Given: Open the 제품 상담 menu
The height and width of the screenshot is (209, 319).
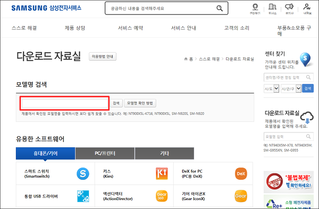Looking at the screenshot, I should tap(75, 28).
